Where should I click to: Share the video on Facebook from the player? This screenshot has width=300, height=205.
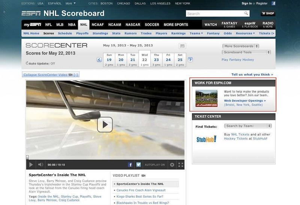pyautogui.click(x=130, y=165)
